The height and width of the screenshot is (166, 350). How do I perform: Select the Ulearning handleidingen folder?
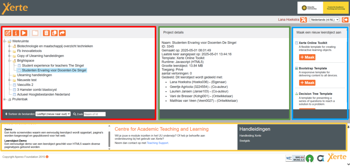pyautogui.click(x=35, y=75)
